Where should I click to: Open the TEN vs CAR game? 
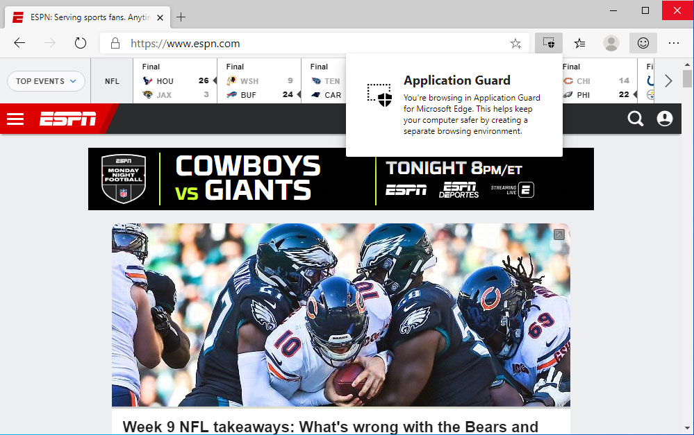(324, 81)
